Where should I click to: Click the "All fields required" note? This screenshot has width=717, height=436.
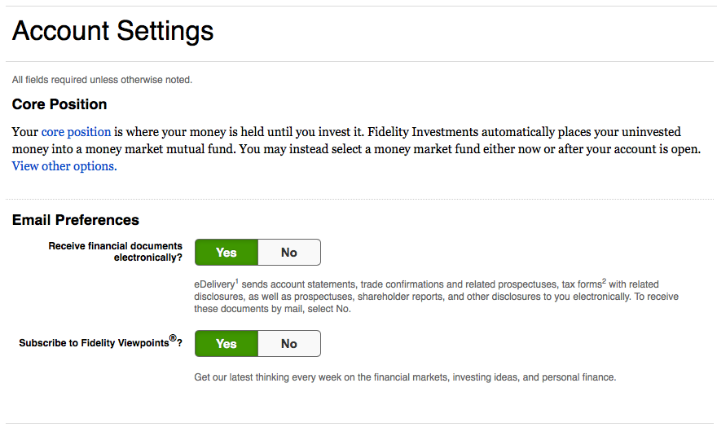[x=102, y=80]
